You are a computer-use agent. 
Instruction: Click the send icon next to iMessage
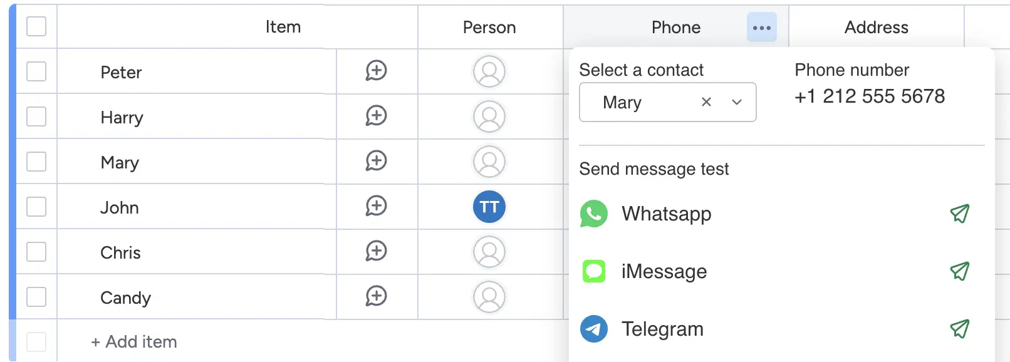pyautogui.click(x=960, y=271)
